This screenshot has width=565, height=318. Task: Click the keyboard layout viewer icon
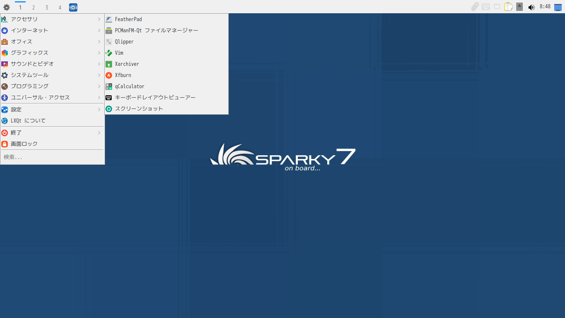pyautogui.click(x=109, y=98)
